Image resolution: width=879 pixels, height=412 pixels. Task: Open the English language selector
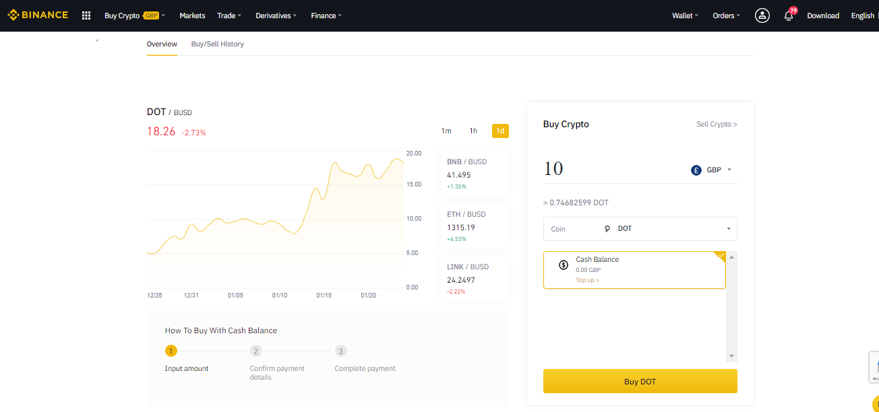tap(863, 15)
